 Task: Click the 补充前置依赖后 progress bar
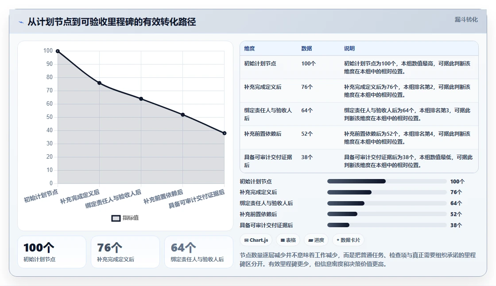[387, 214]
